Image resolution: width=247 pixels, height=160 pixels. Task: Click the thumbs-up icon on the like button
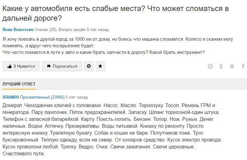[9, 66]
